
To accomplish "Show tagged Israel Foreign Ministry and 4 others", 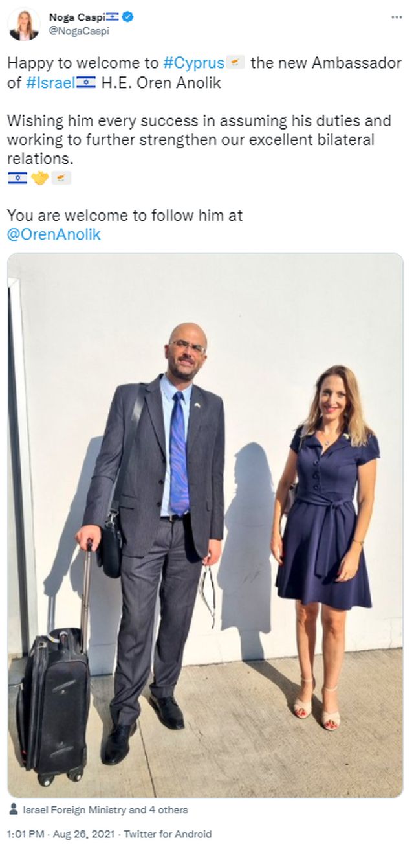I will coord(105,809).
